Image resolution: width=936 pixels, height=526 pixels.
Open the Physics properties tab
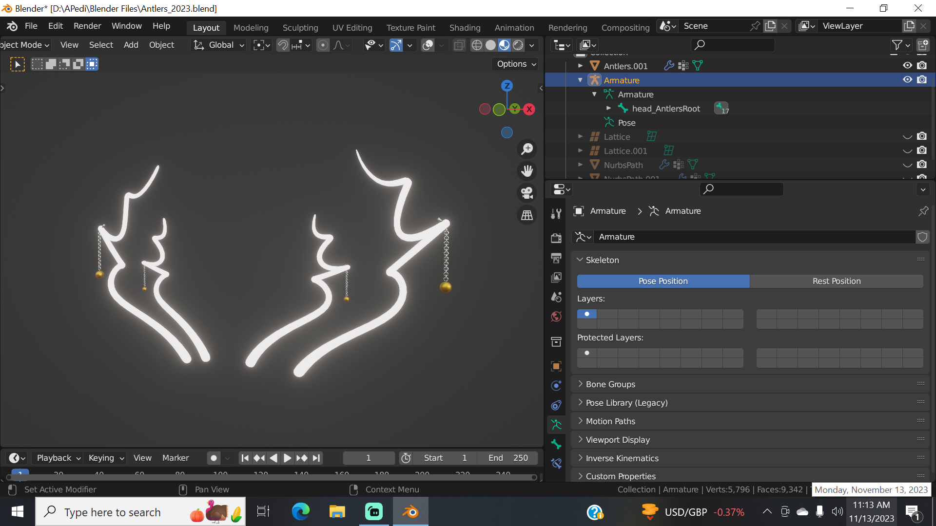[x=556, y=385]
